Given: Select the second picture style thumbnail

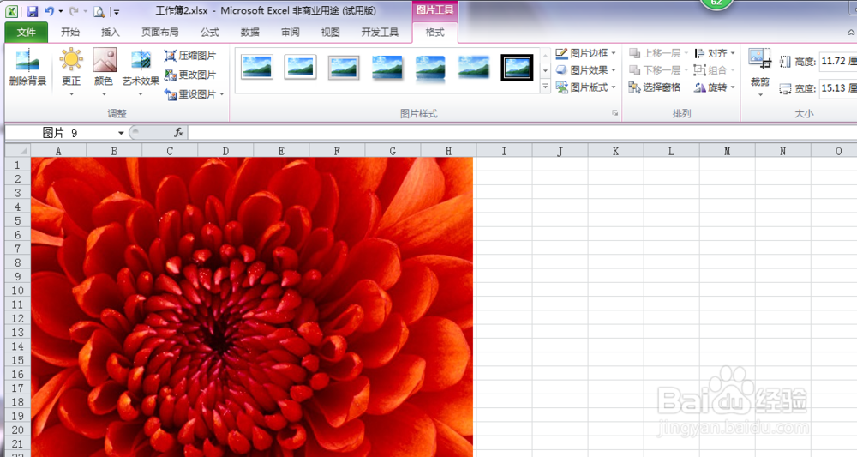Looking at the screenshot, I should click(x=300, y=68).
